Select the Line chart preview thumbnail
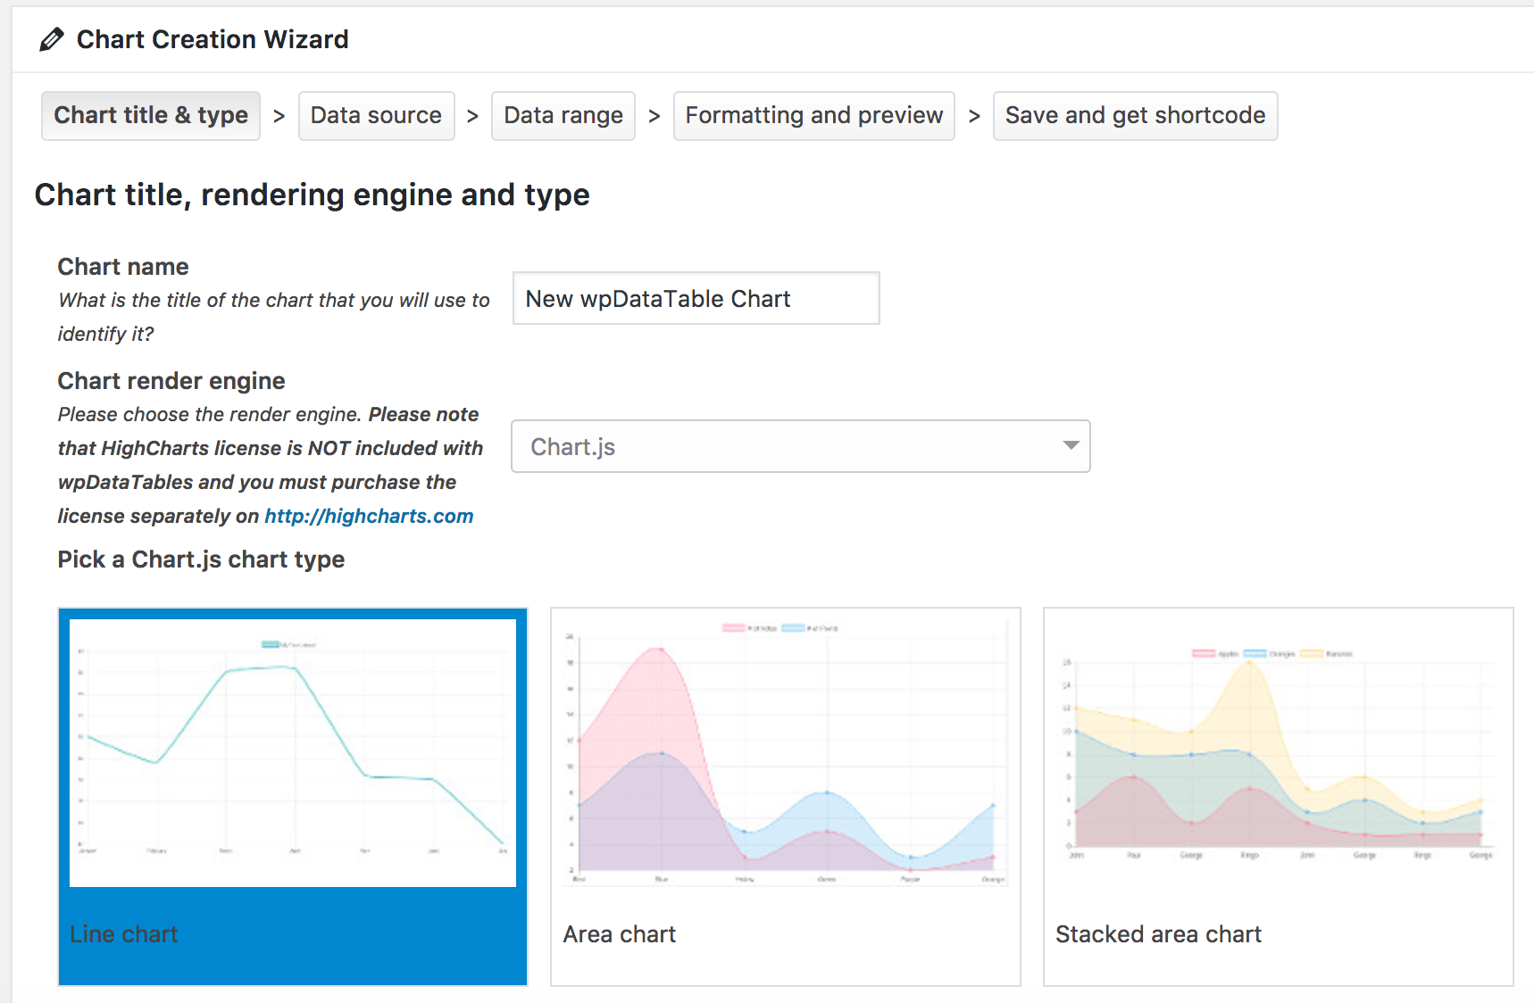 click(x=293, y=752)
